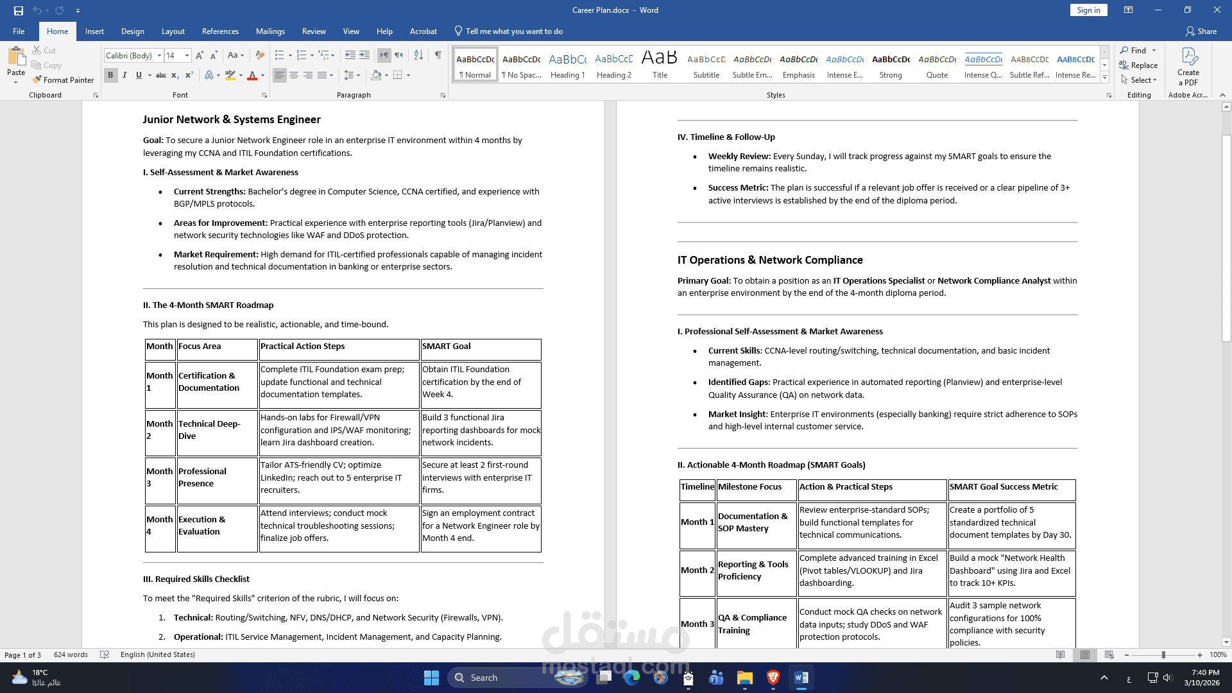This screenshot has width=1232, height=693.
Task: Apply the text highlight color
Action: tap(230, 76)
